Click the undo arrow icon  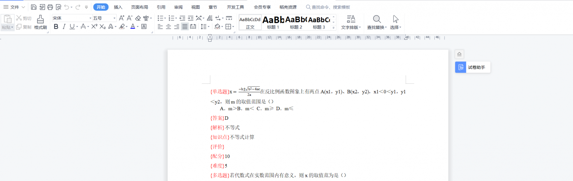click(x=67, y=7)
